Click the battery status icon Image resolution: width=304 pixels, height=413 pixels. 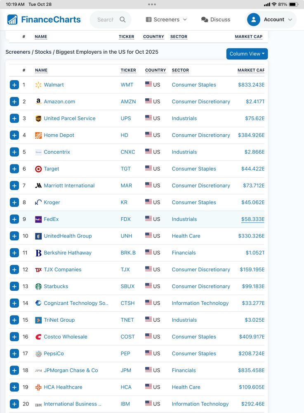pyautogui.click(x=293, y=4)
